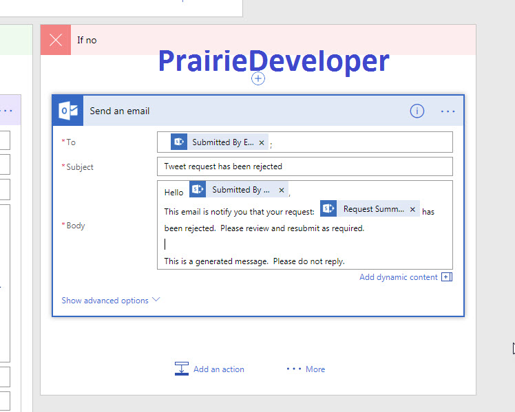Click 'This email is notify you' text
515x412 pixels.
(240, 212)
